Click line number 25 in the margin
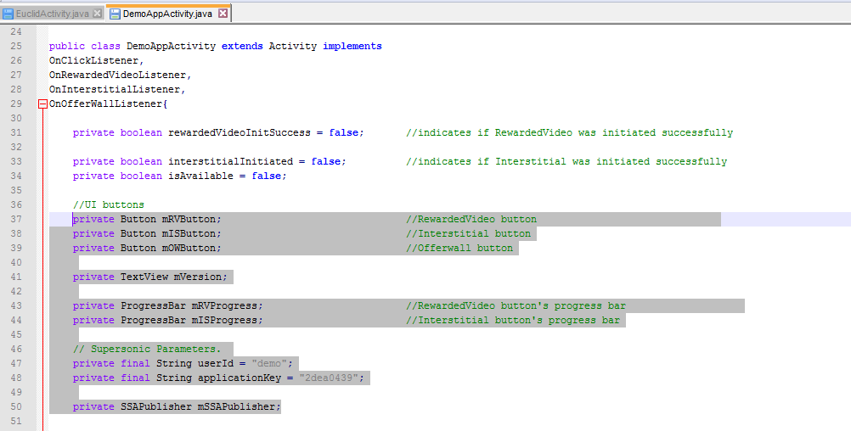The image size is (851, 431). pos(16,47)
